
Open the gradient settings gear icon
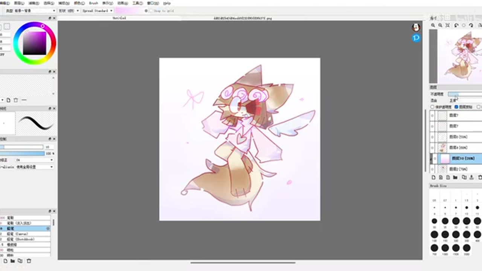click(x=146, y=11)
